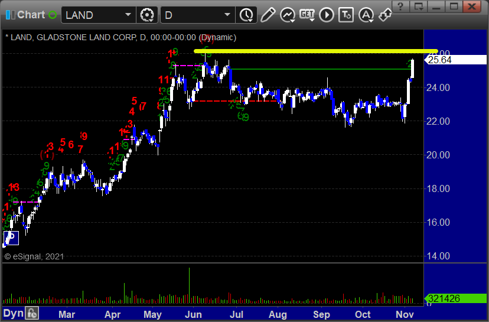Click the Oct label on time axis
489x322 pixels.
[363, 314]
